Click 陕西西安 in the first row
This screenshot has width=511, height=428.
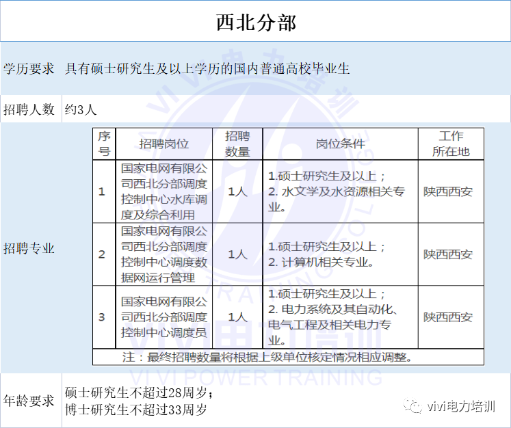(x=448, y=191)
